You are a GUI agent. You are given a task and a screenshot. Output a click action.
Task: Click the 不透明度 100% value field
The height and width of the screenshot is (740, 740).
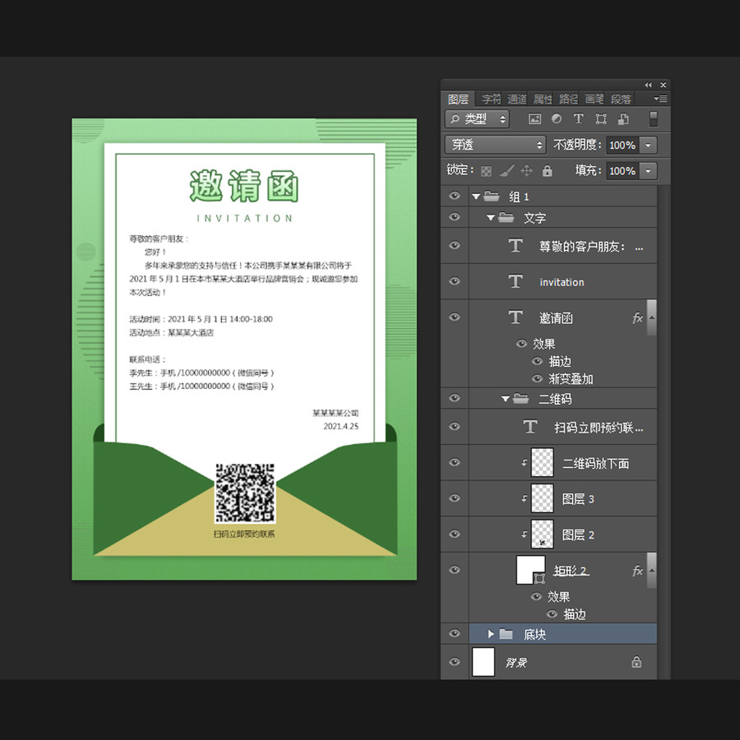click(x=623, y=146)
